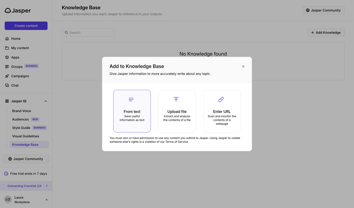This screenshot has width=354, height=208.
Task: Open Home from the sidebar
Action: click(15, 39)
